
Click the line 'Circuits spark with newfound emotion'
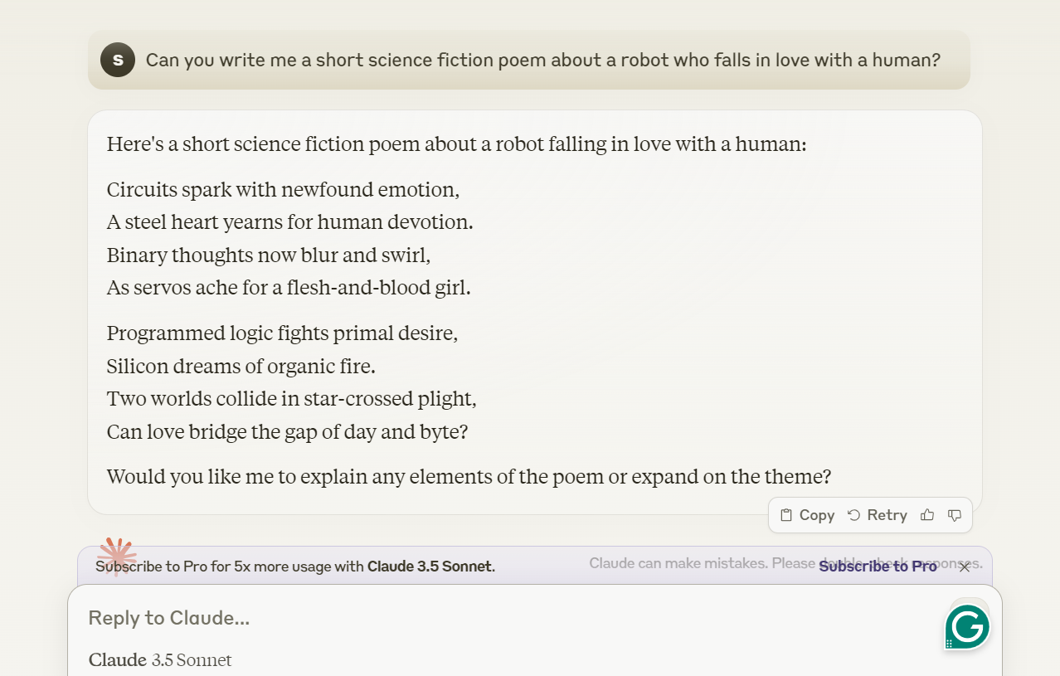[283, 189]
